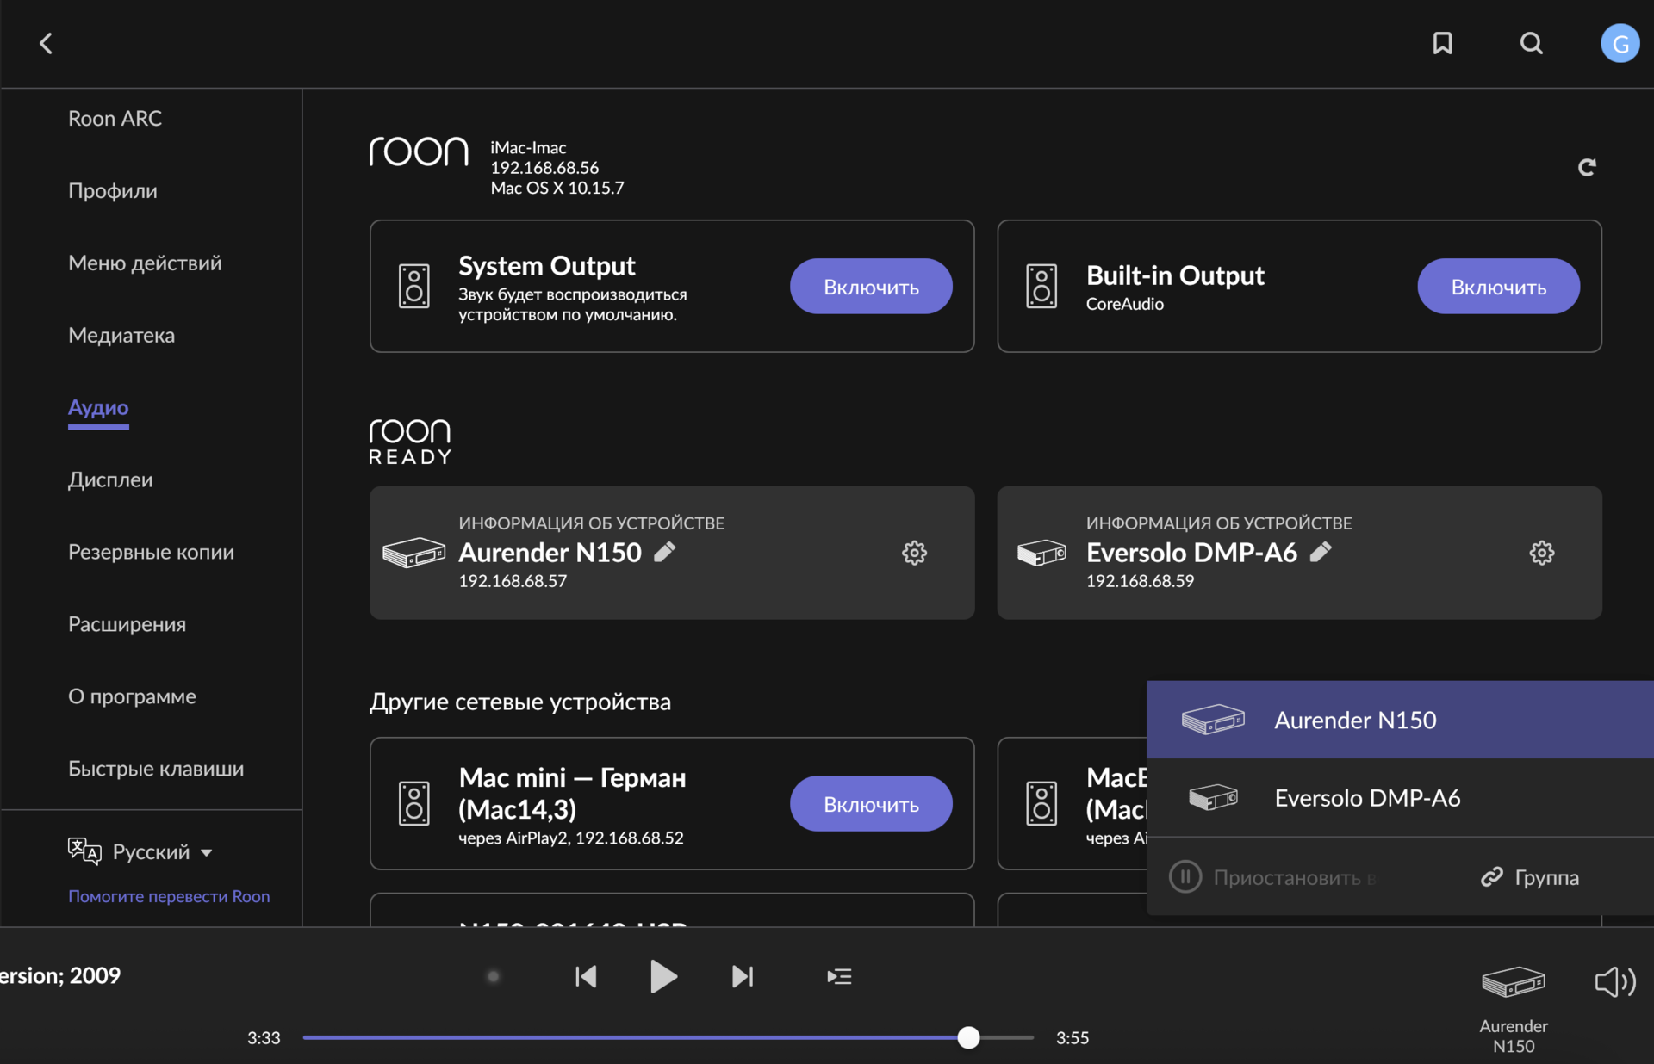Screen dimensions: 1654x1064
Task: Skip to previous track
Action: click(586, 976)
